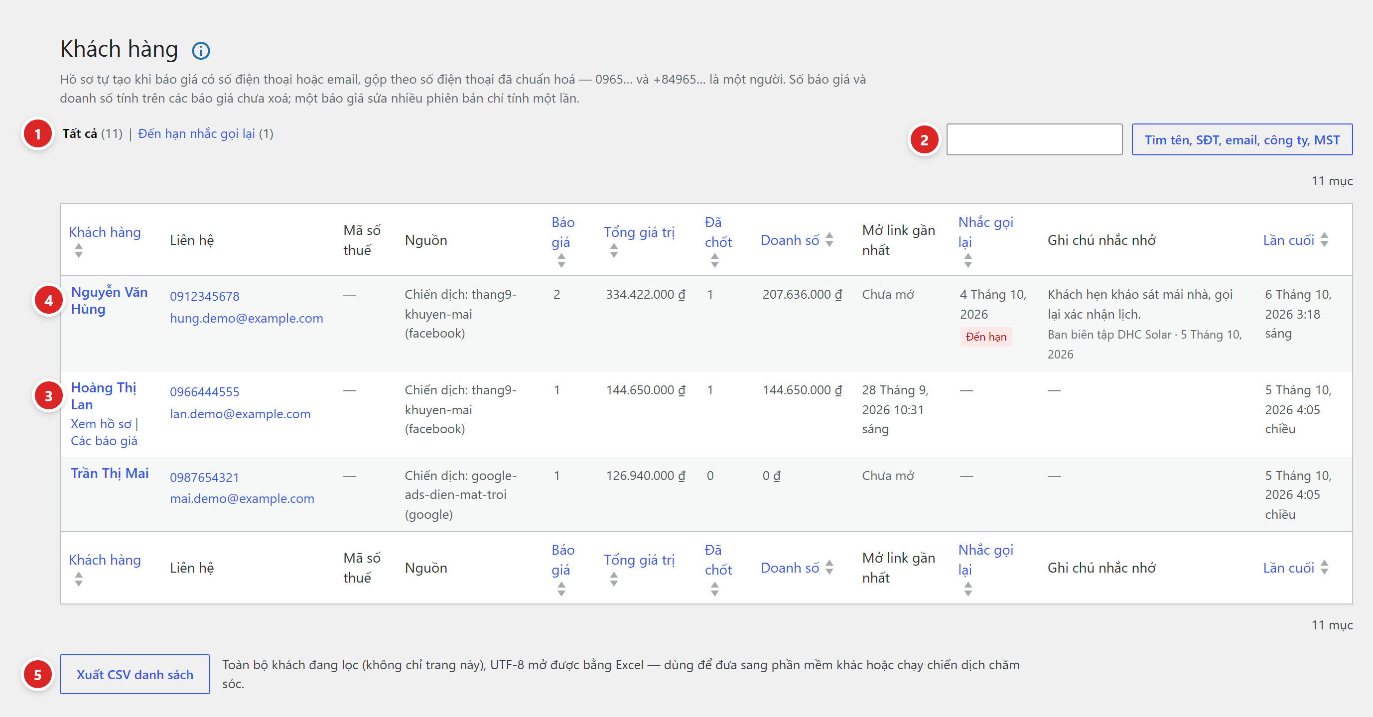Click the note Khách hẹn khảo sát mái nhà
The width and height of the screenshot is (1373, 717).
1139,304
